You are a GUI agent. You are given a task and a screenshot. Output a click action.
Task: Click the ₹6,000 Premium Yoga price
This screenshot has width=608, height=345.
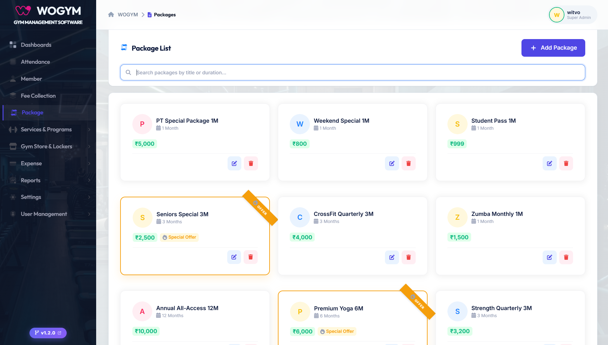coord(303,332)
